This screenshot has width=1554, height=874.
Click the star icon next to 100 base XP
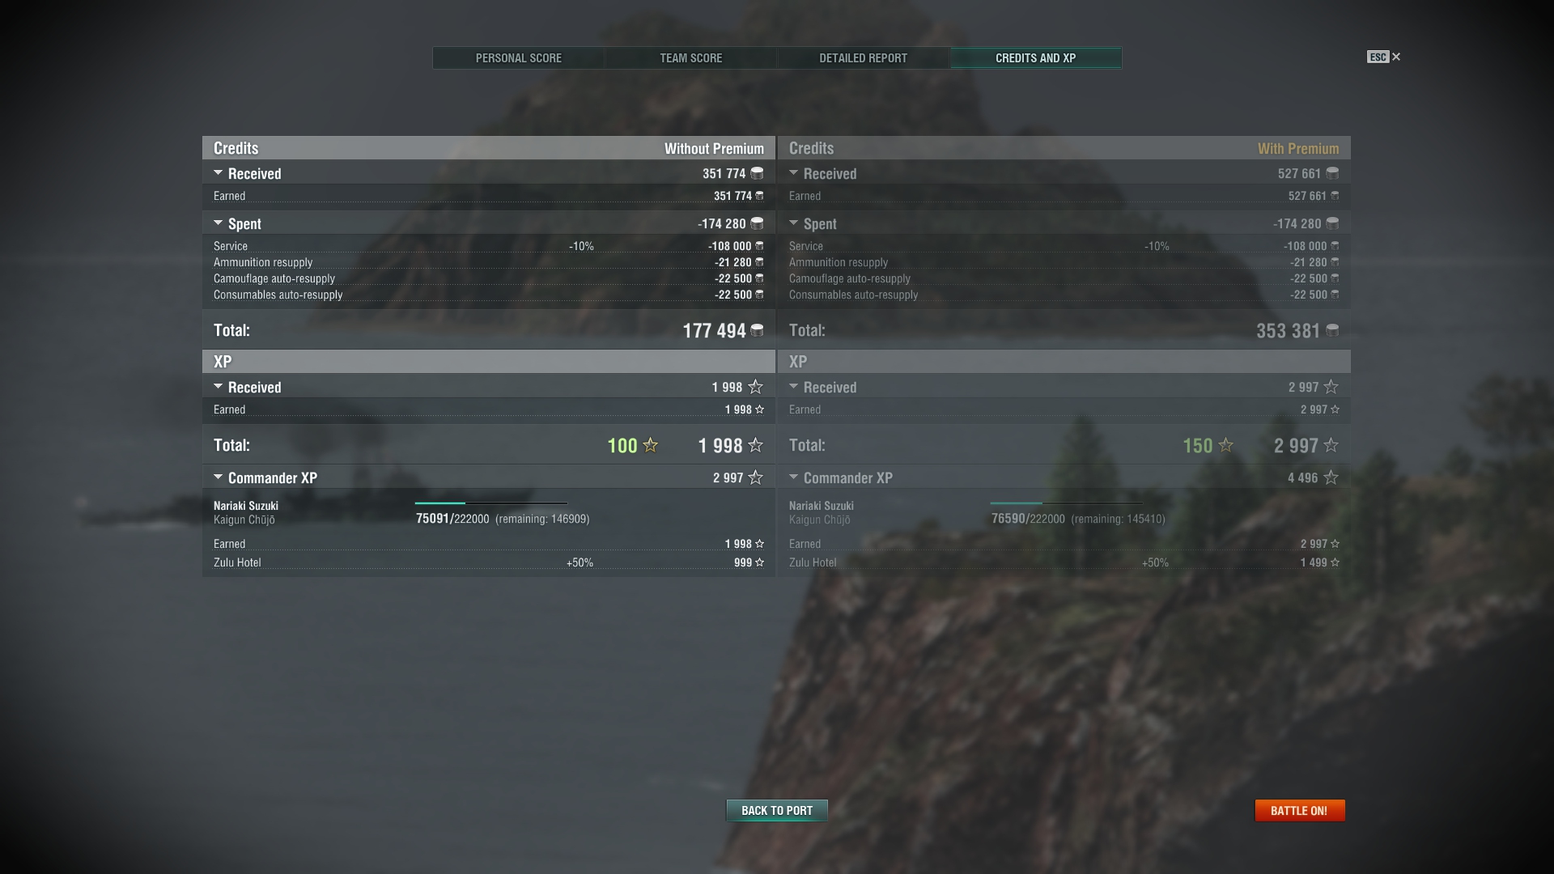pyautogui.click(x=650, y=445)
